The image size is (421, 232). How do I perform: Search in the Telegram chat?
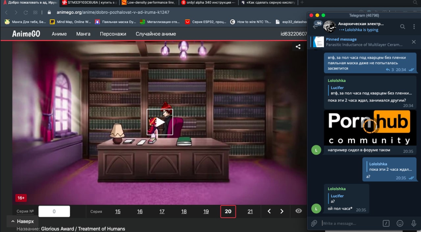click(x=403, y=27)
